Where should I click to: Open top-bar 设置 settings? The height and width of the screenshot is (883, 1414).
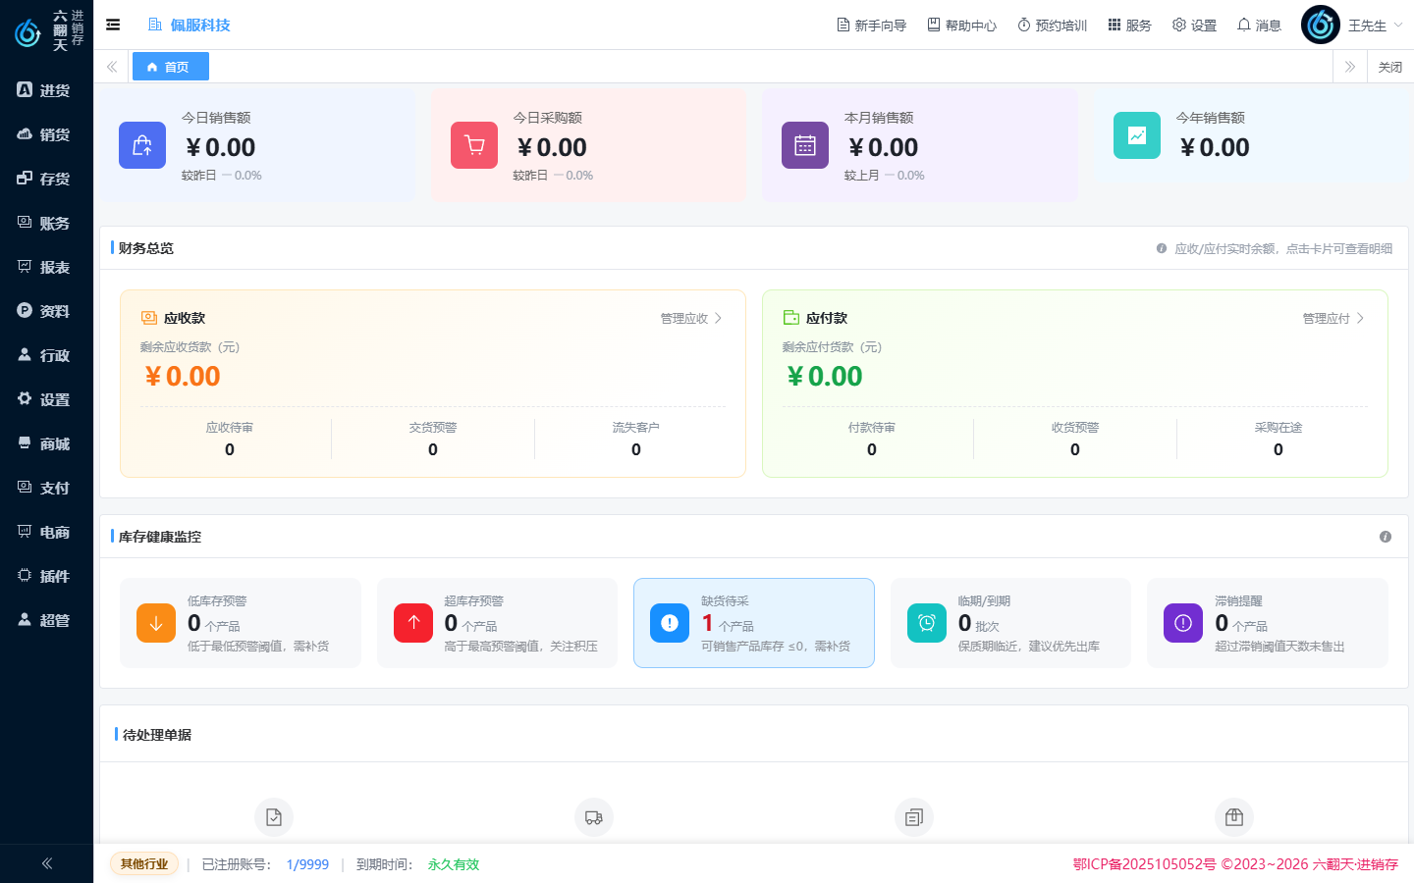click(x=1194, y=26)
